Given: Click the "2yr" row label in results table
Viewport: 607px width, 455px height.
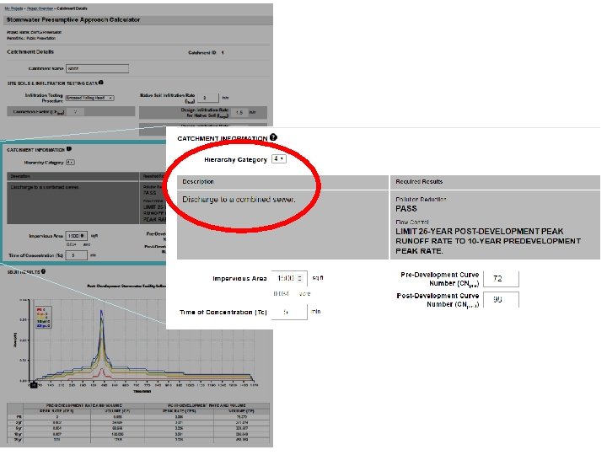Looking at the screenshot, I should point(17,422).
